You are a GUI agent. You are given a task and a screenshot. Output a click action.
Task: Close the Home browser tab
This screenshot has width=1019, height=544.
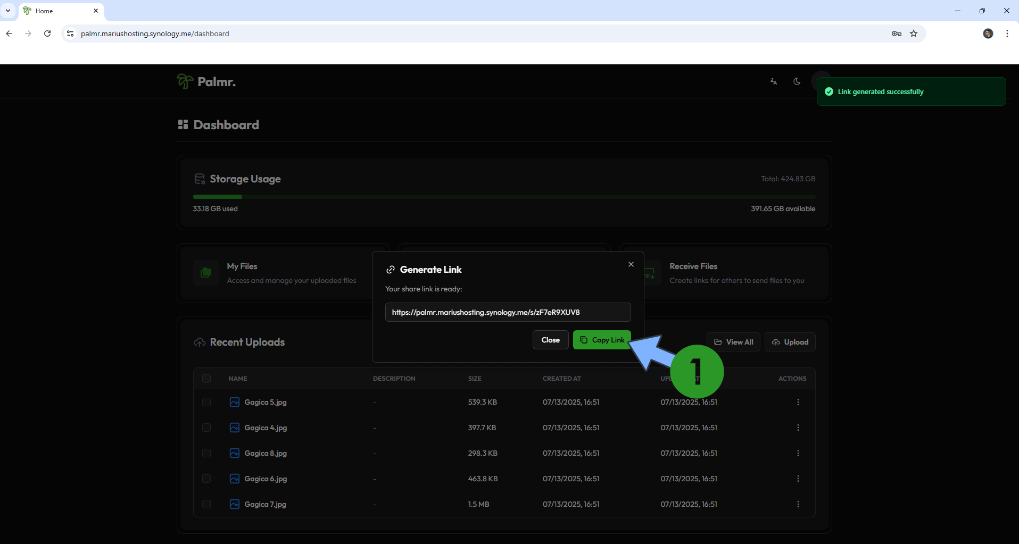click(x=96, y=11)
